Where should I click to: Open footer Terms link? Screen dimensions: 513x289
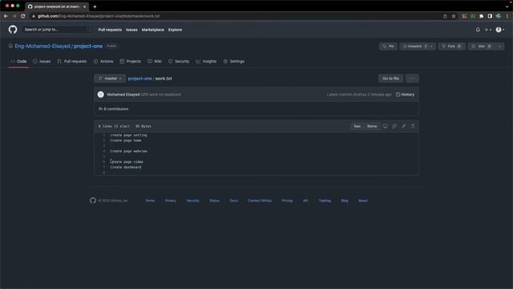(150, 201)
